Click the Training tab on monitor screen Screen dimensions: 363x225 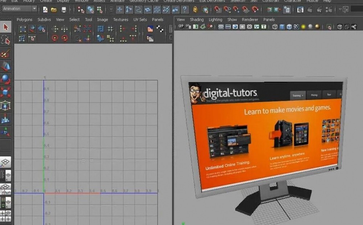pyautogui.click(x=298, y=95)
